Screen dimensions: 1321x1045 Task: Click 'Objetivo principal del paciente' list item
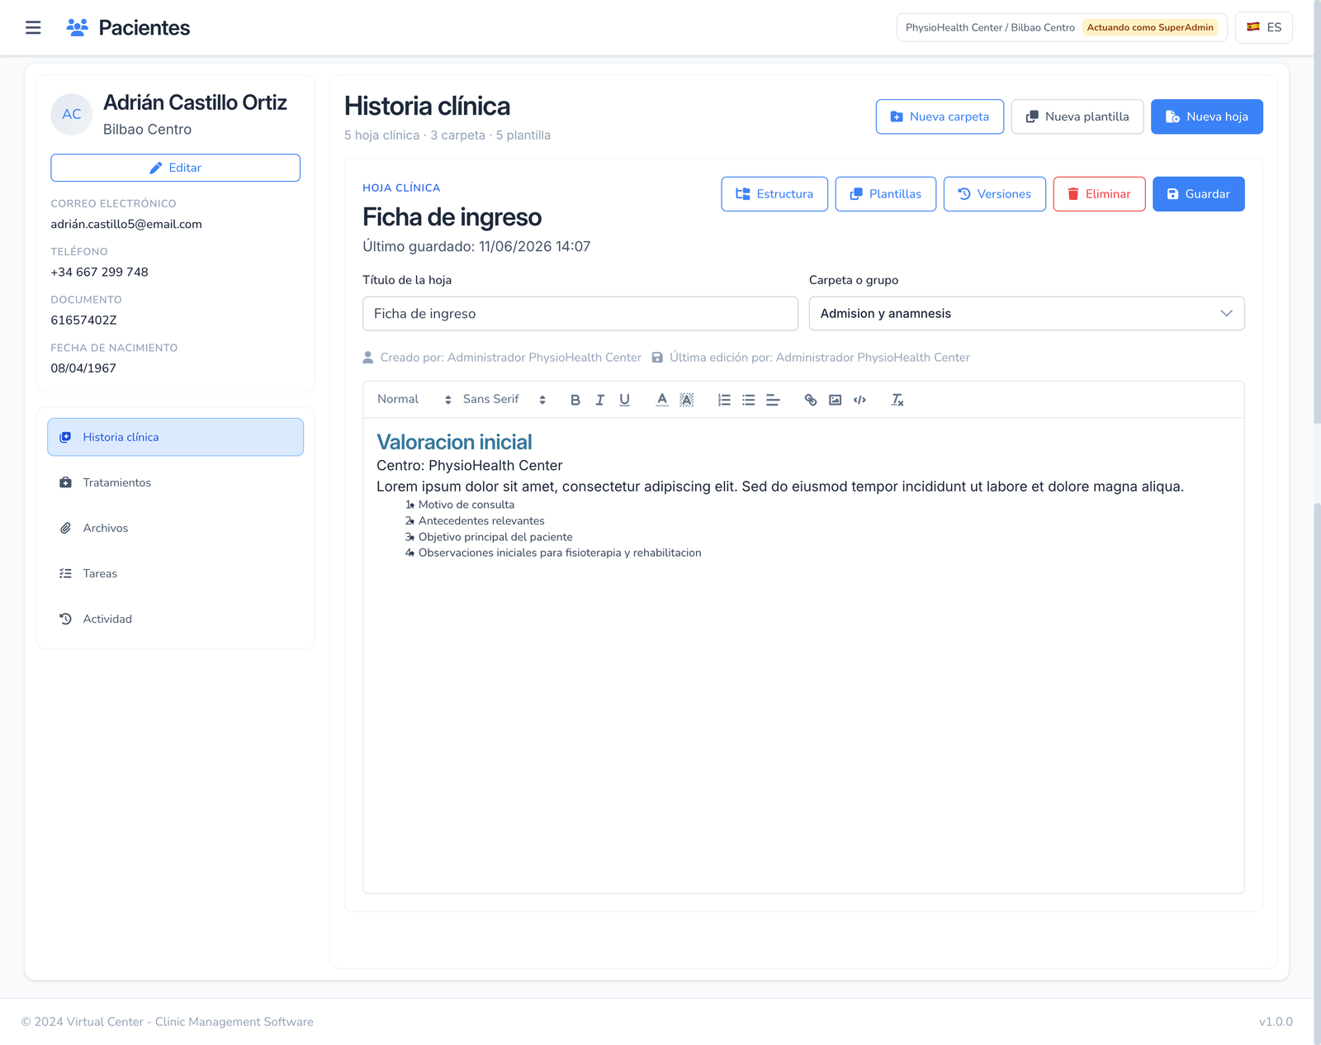tap(495, 537)
